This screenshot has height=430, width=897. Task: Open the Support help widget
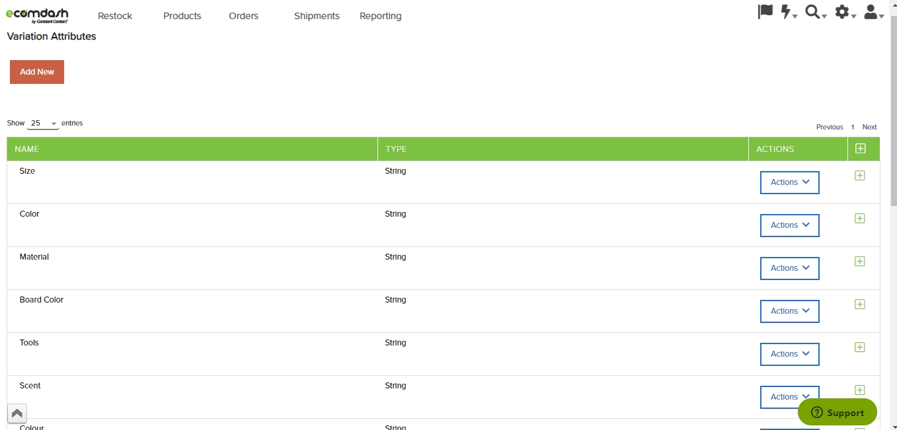point(837,412)
